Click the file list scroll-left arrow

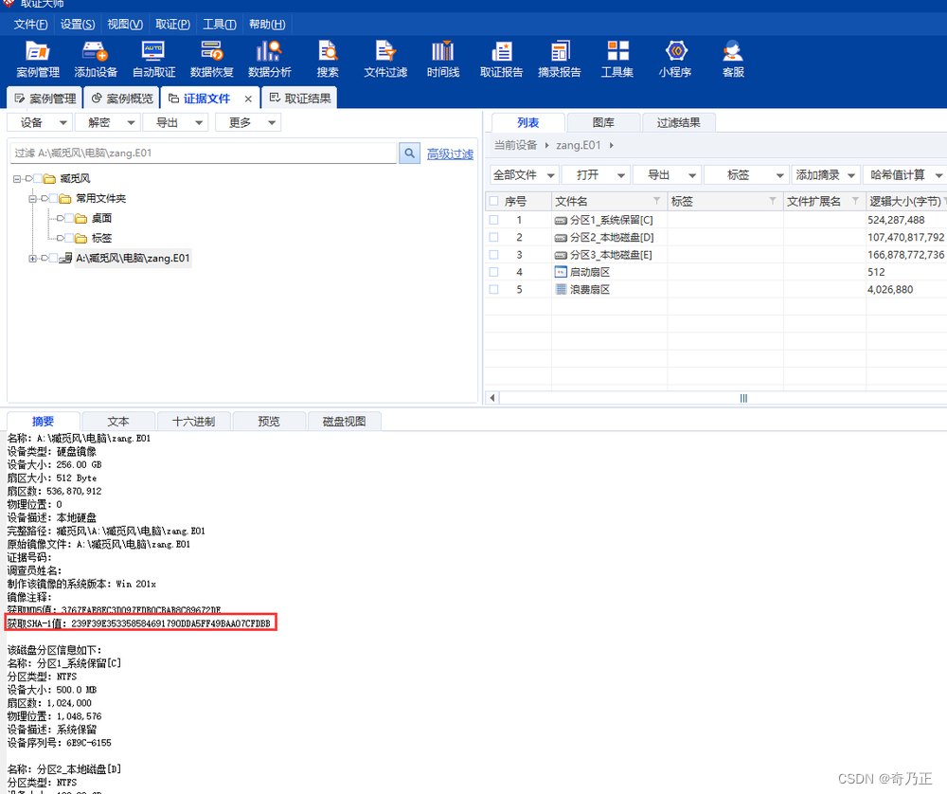tap(492, 398)
